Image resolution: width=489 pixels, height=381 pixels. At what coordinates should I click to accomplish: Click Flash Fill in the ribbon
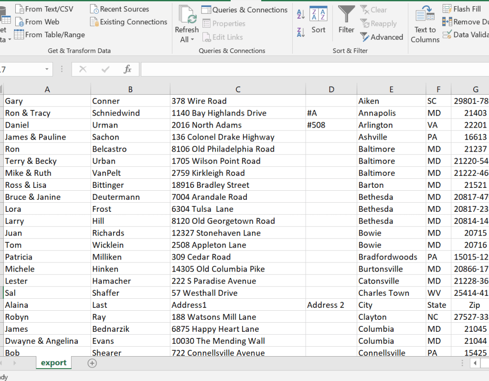coord(462,9)
